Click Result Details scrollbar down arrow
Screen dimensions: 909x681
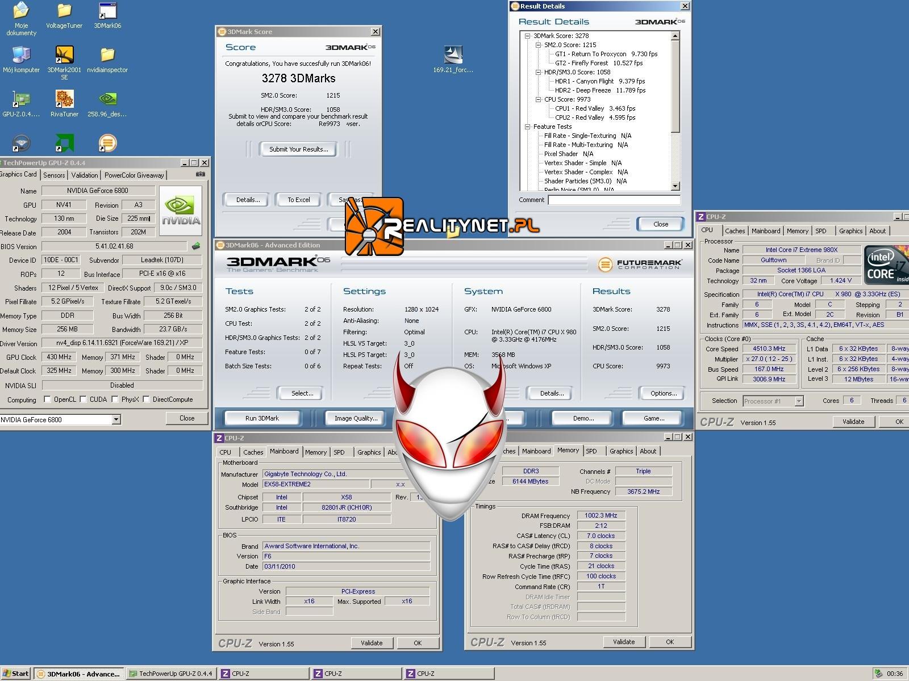676,186
